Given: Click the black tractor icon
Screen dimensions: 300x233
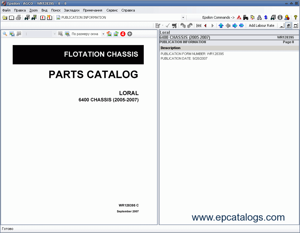Looking at the screenshot, I should pyautogui.click(x=246, y=17).
